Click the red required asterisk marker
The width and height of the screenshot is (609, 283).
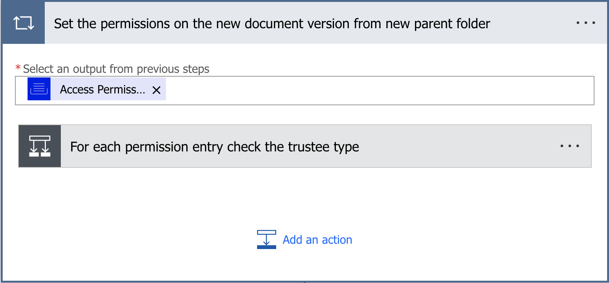coord(18,68)
